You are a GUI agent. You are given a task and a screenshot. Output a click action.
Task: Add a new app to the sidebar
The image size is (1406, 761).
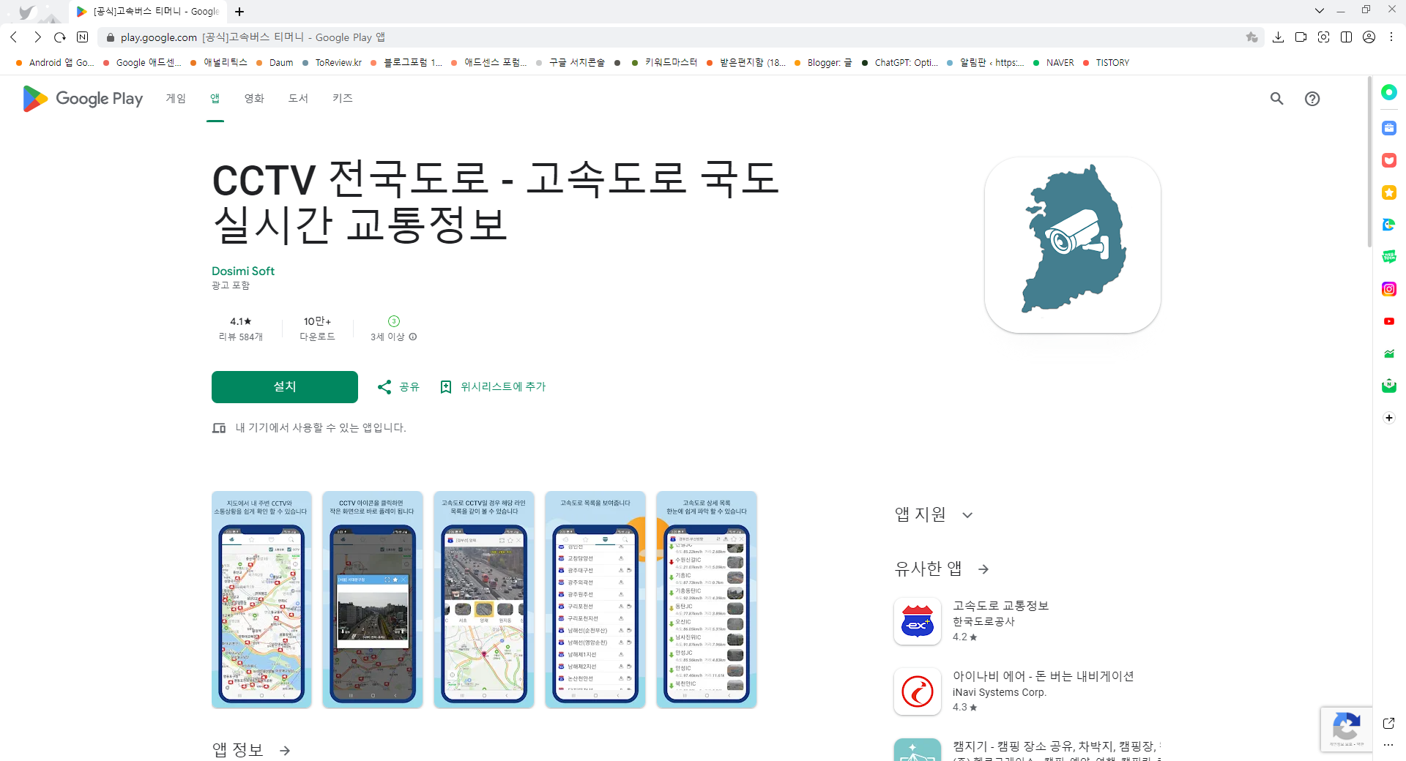click(1389, 418)
